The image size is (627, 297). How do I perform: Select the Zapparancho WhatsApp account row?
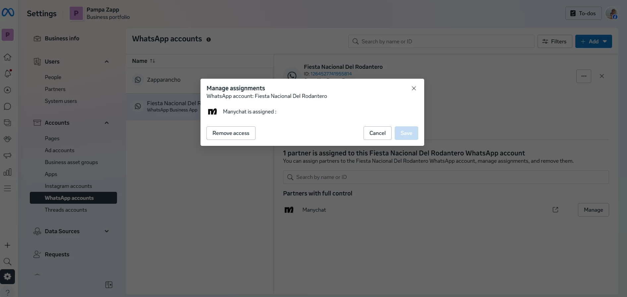coord(200,80)
